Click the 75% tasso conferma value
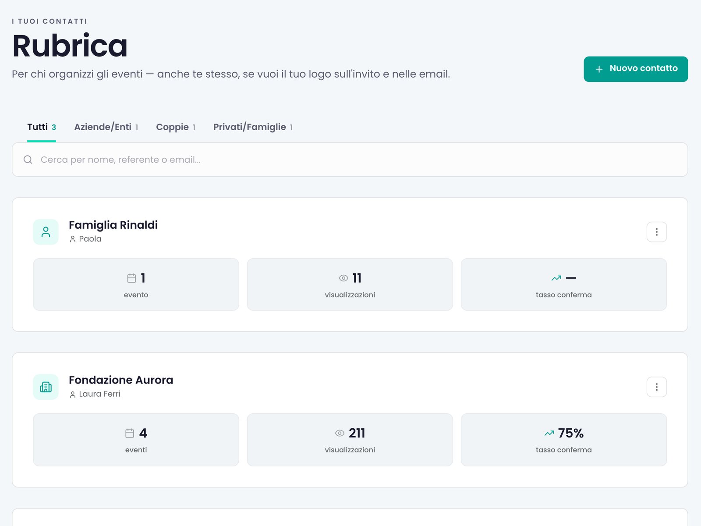The height and width of the screenshot is (526, 701). [x=570, y=433]
